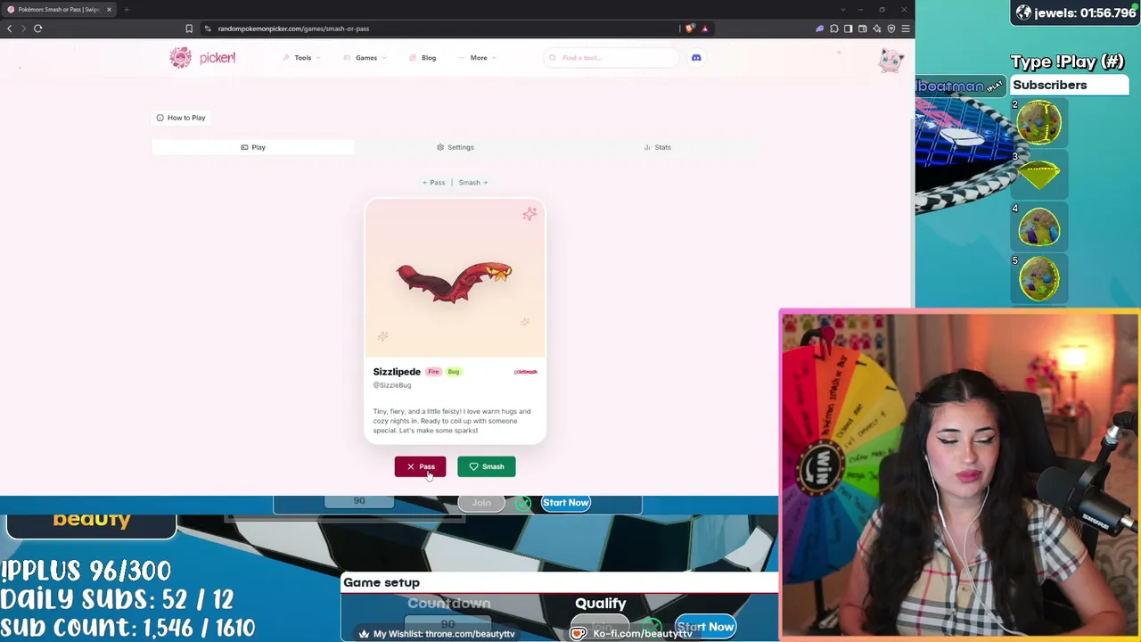Image resolution: width=1141 pixels, height=642 pixels.
Task: Open the browser hamburger menu
Action: tap(906, 29)
